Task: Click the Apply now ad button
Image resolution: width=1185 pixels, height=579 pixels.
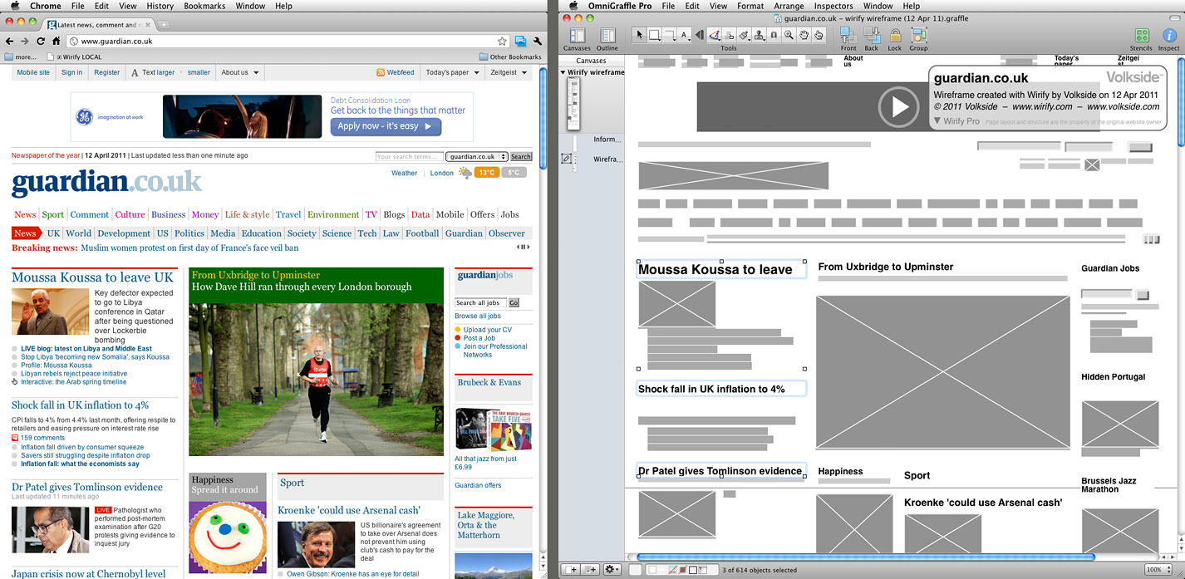Action: click(x=386, y=126)
